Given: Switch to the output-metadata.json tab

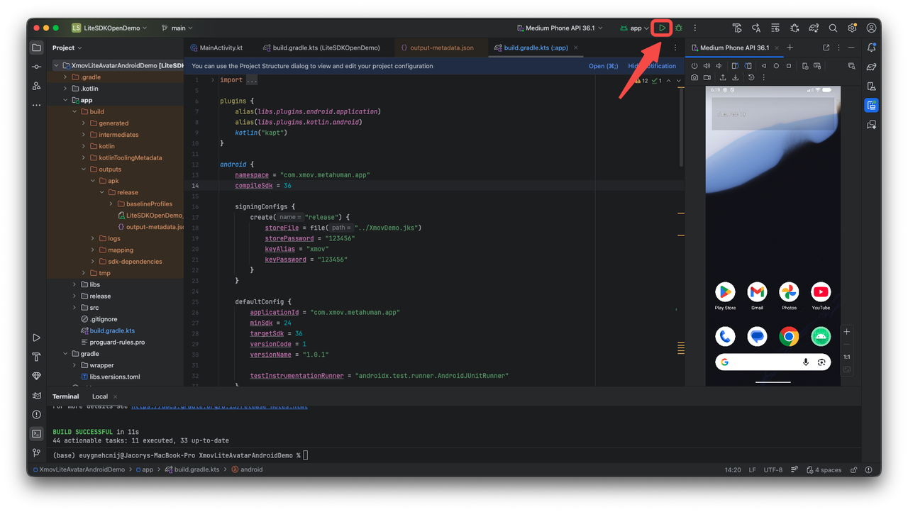Looking at the screenshot, I should pos(441,48).
